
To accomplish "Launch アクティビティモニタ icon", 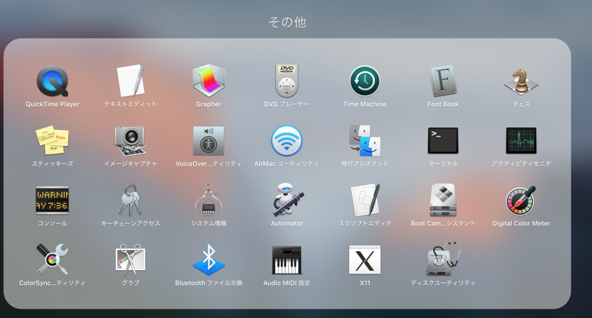I will pos(521,141).
